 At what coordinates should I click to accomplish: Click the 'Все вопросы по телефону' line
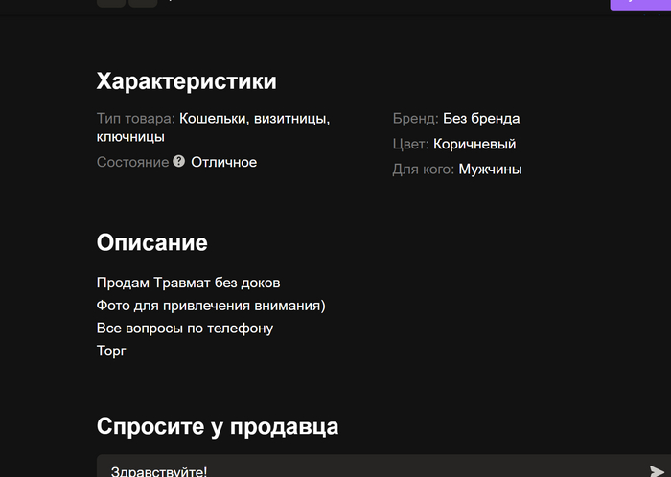[185, 329]
